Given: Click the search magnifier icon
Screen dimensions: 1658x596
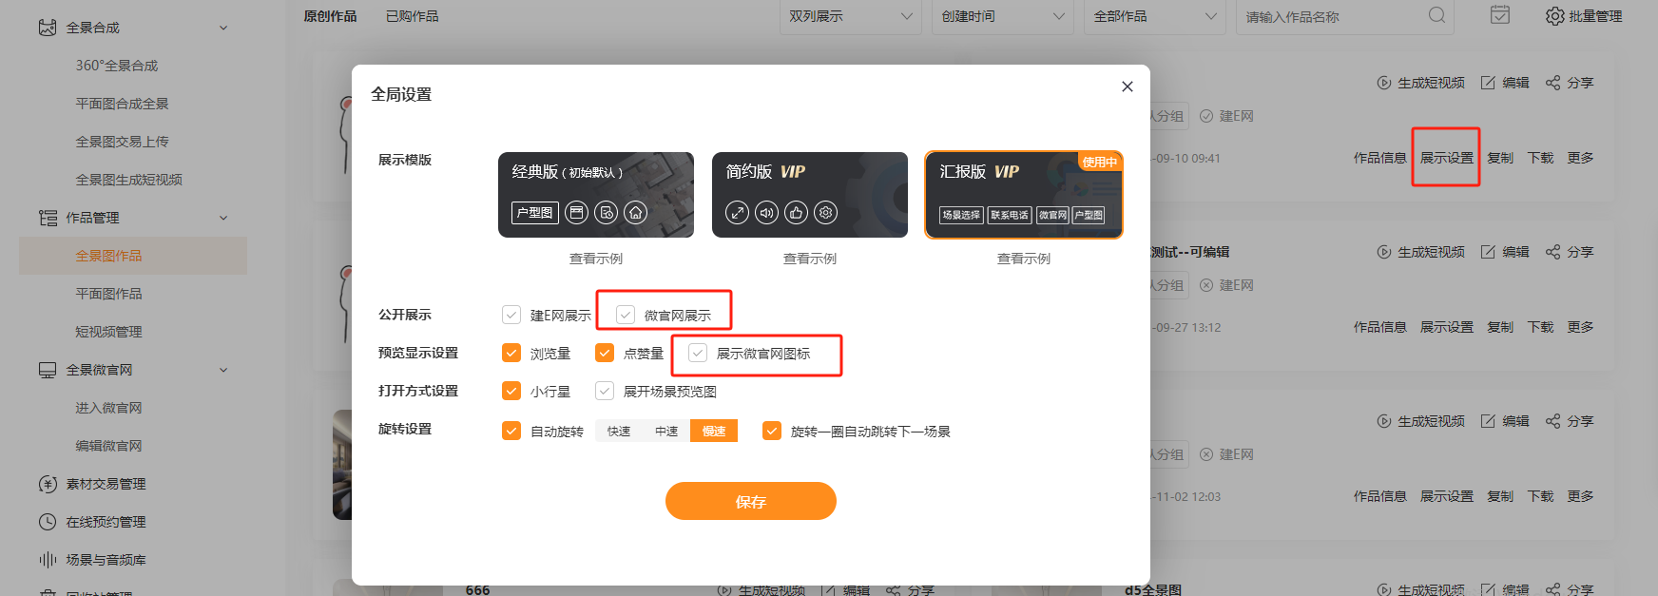Looking at the screenshot, I should (x=1436, y=15).
